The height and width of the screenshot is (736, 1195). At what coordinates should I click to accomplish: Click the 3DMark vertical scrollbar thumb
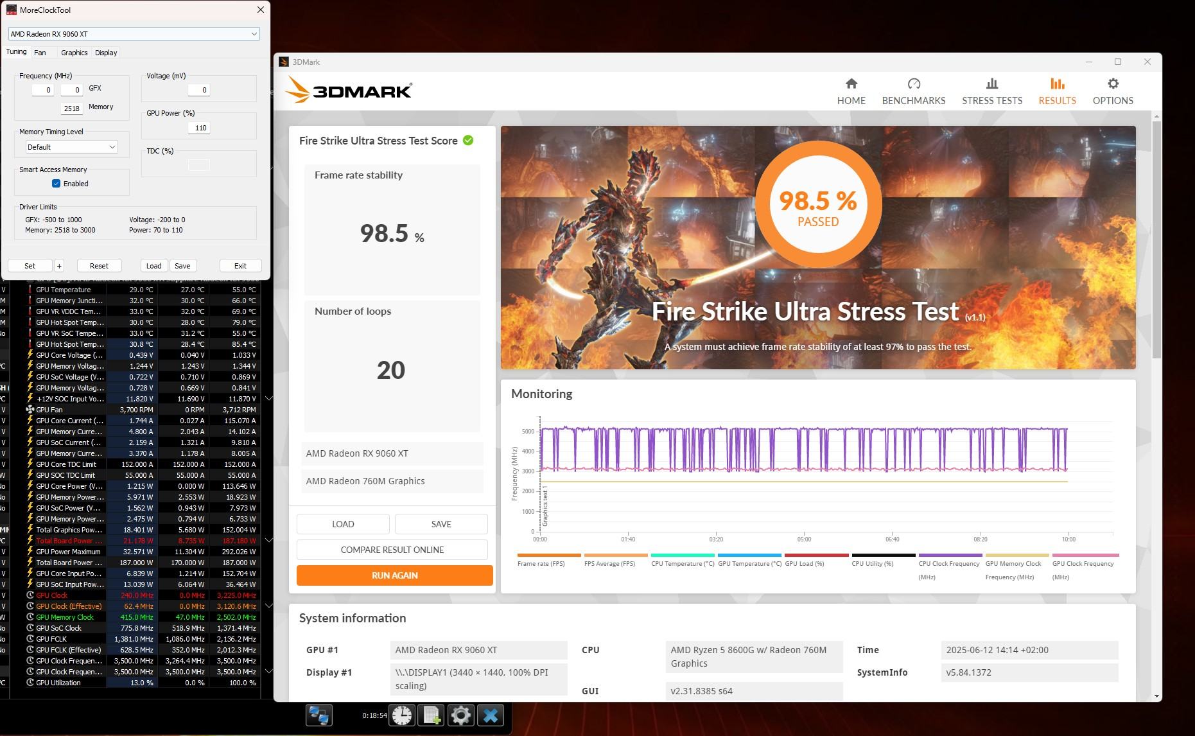click(x=1157, y=240)
